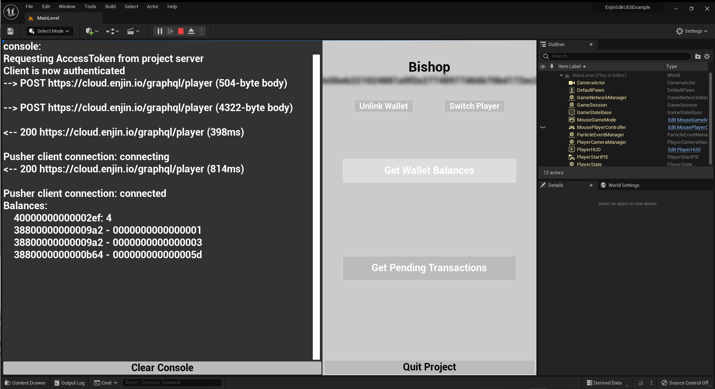Sort the Outliner by Item Label
Screen dimensions: 715x389
(x=572, y=67)
